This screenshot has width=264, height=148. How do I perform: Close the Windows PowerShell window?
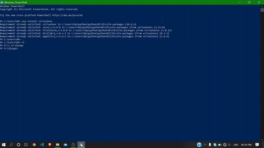tap(259, 2)
